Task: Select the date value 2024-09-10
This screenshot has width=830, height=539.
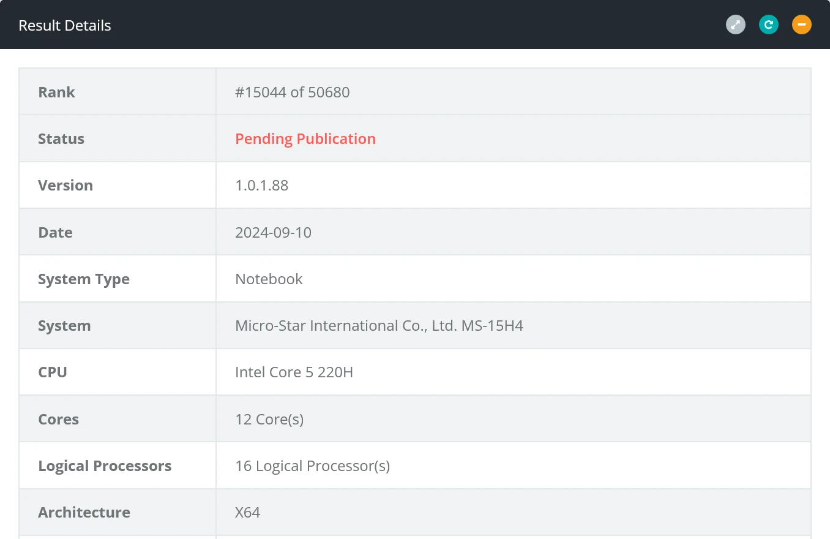Action: click(273, 233)
